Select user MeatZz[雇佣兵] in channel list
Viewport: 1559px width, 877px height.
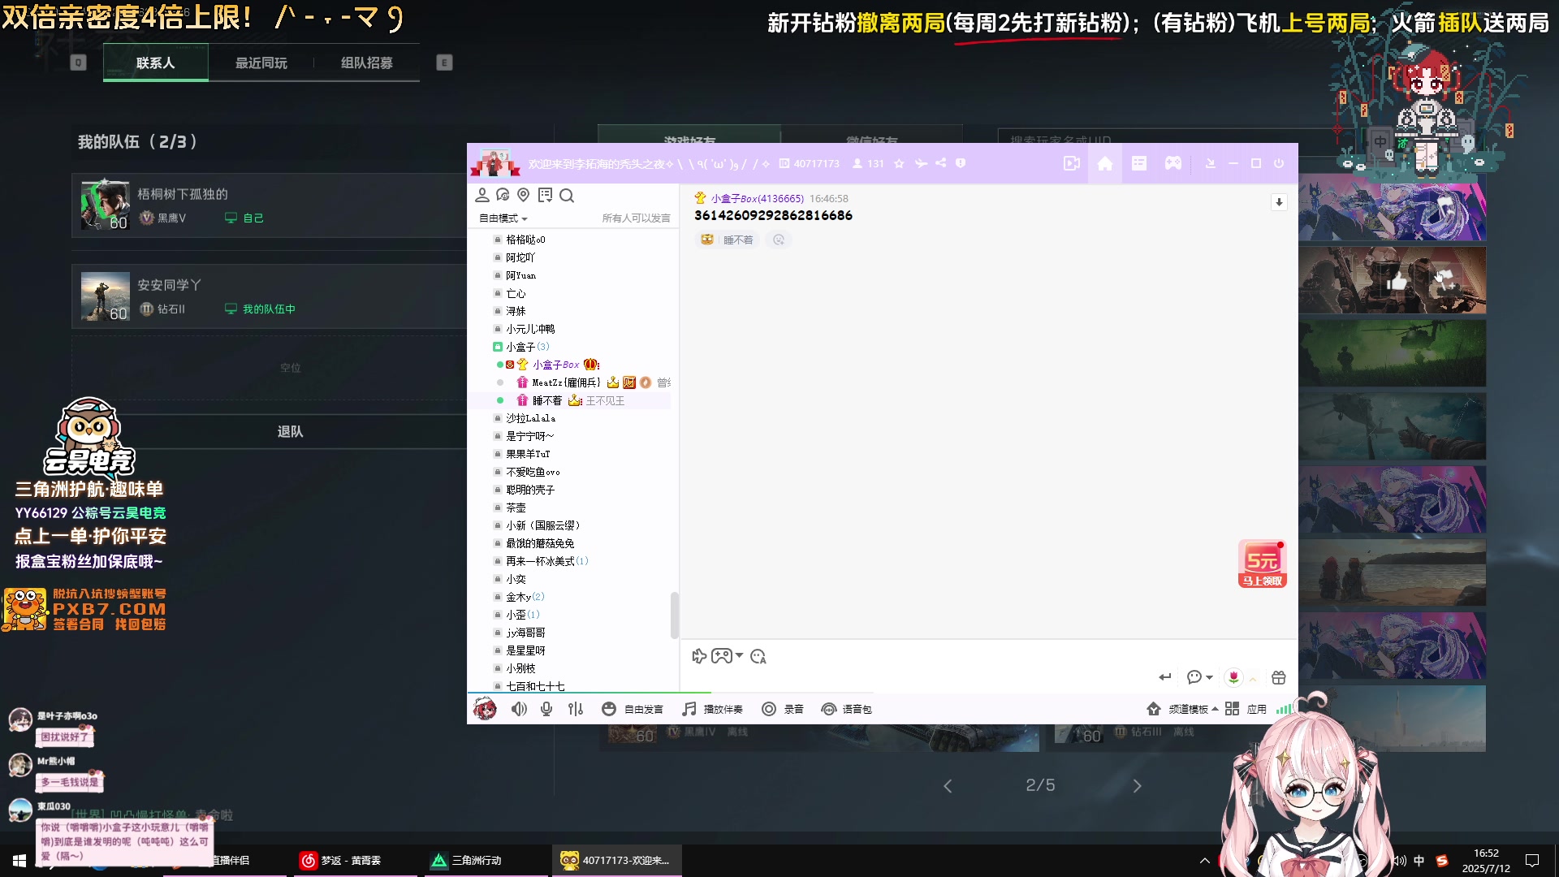click(566, 382)
